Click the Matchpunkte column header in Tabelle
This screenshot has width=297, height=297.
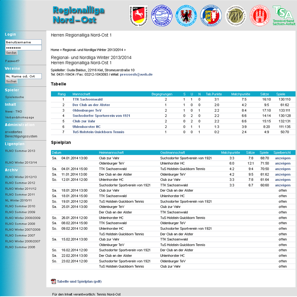[x=240, y=94]
